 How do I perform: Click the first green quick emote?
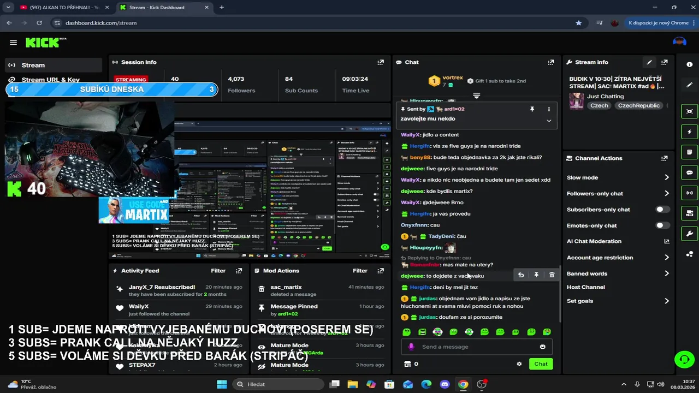406,332
